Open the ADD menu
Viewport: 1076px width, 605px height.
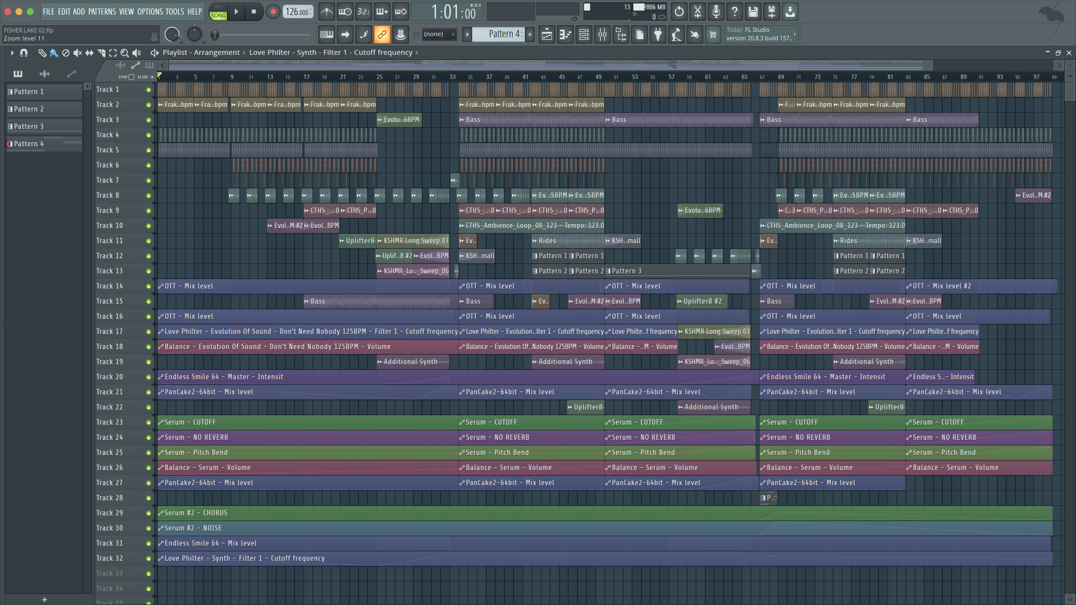79,11
